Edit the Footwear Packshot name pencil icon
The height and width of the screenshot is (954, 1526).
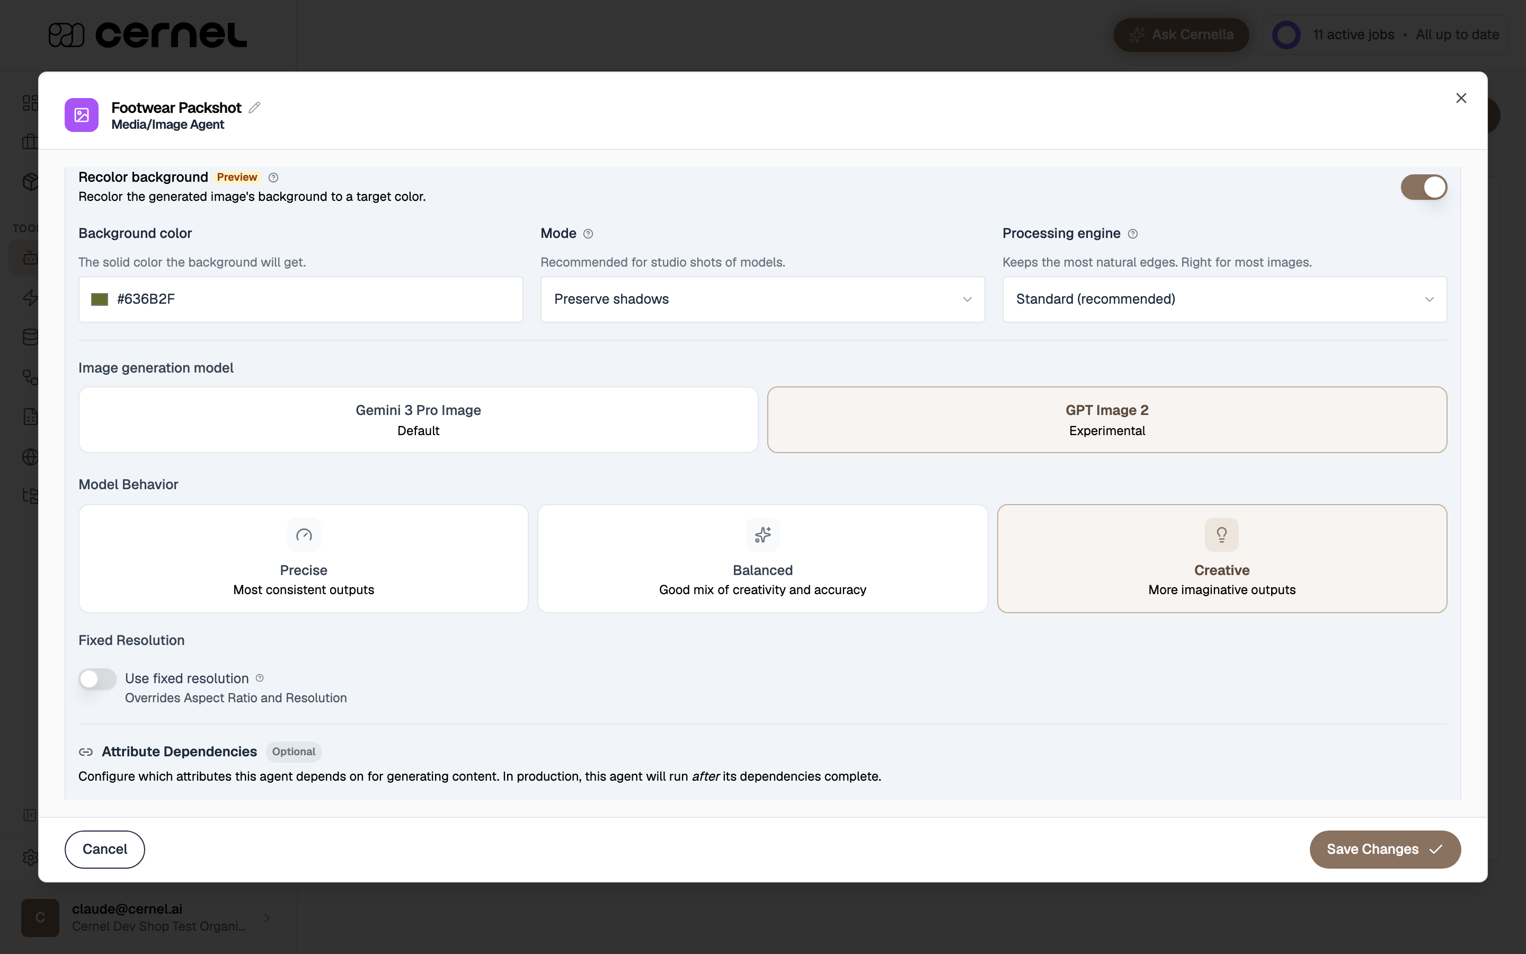point(254,108)
